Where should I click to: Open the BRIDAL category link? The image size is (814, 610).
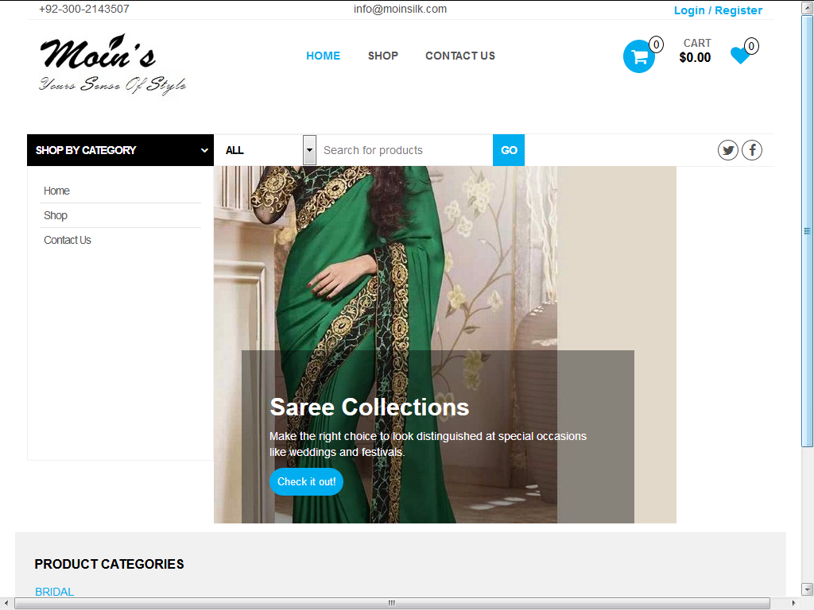55,592
